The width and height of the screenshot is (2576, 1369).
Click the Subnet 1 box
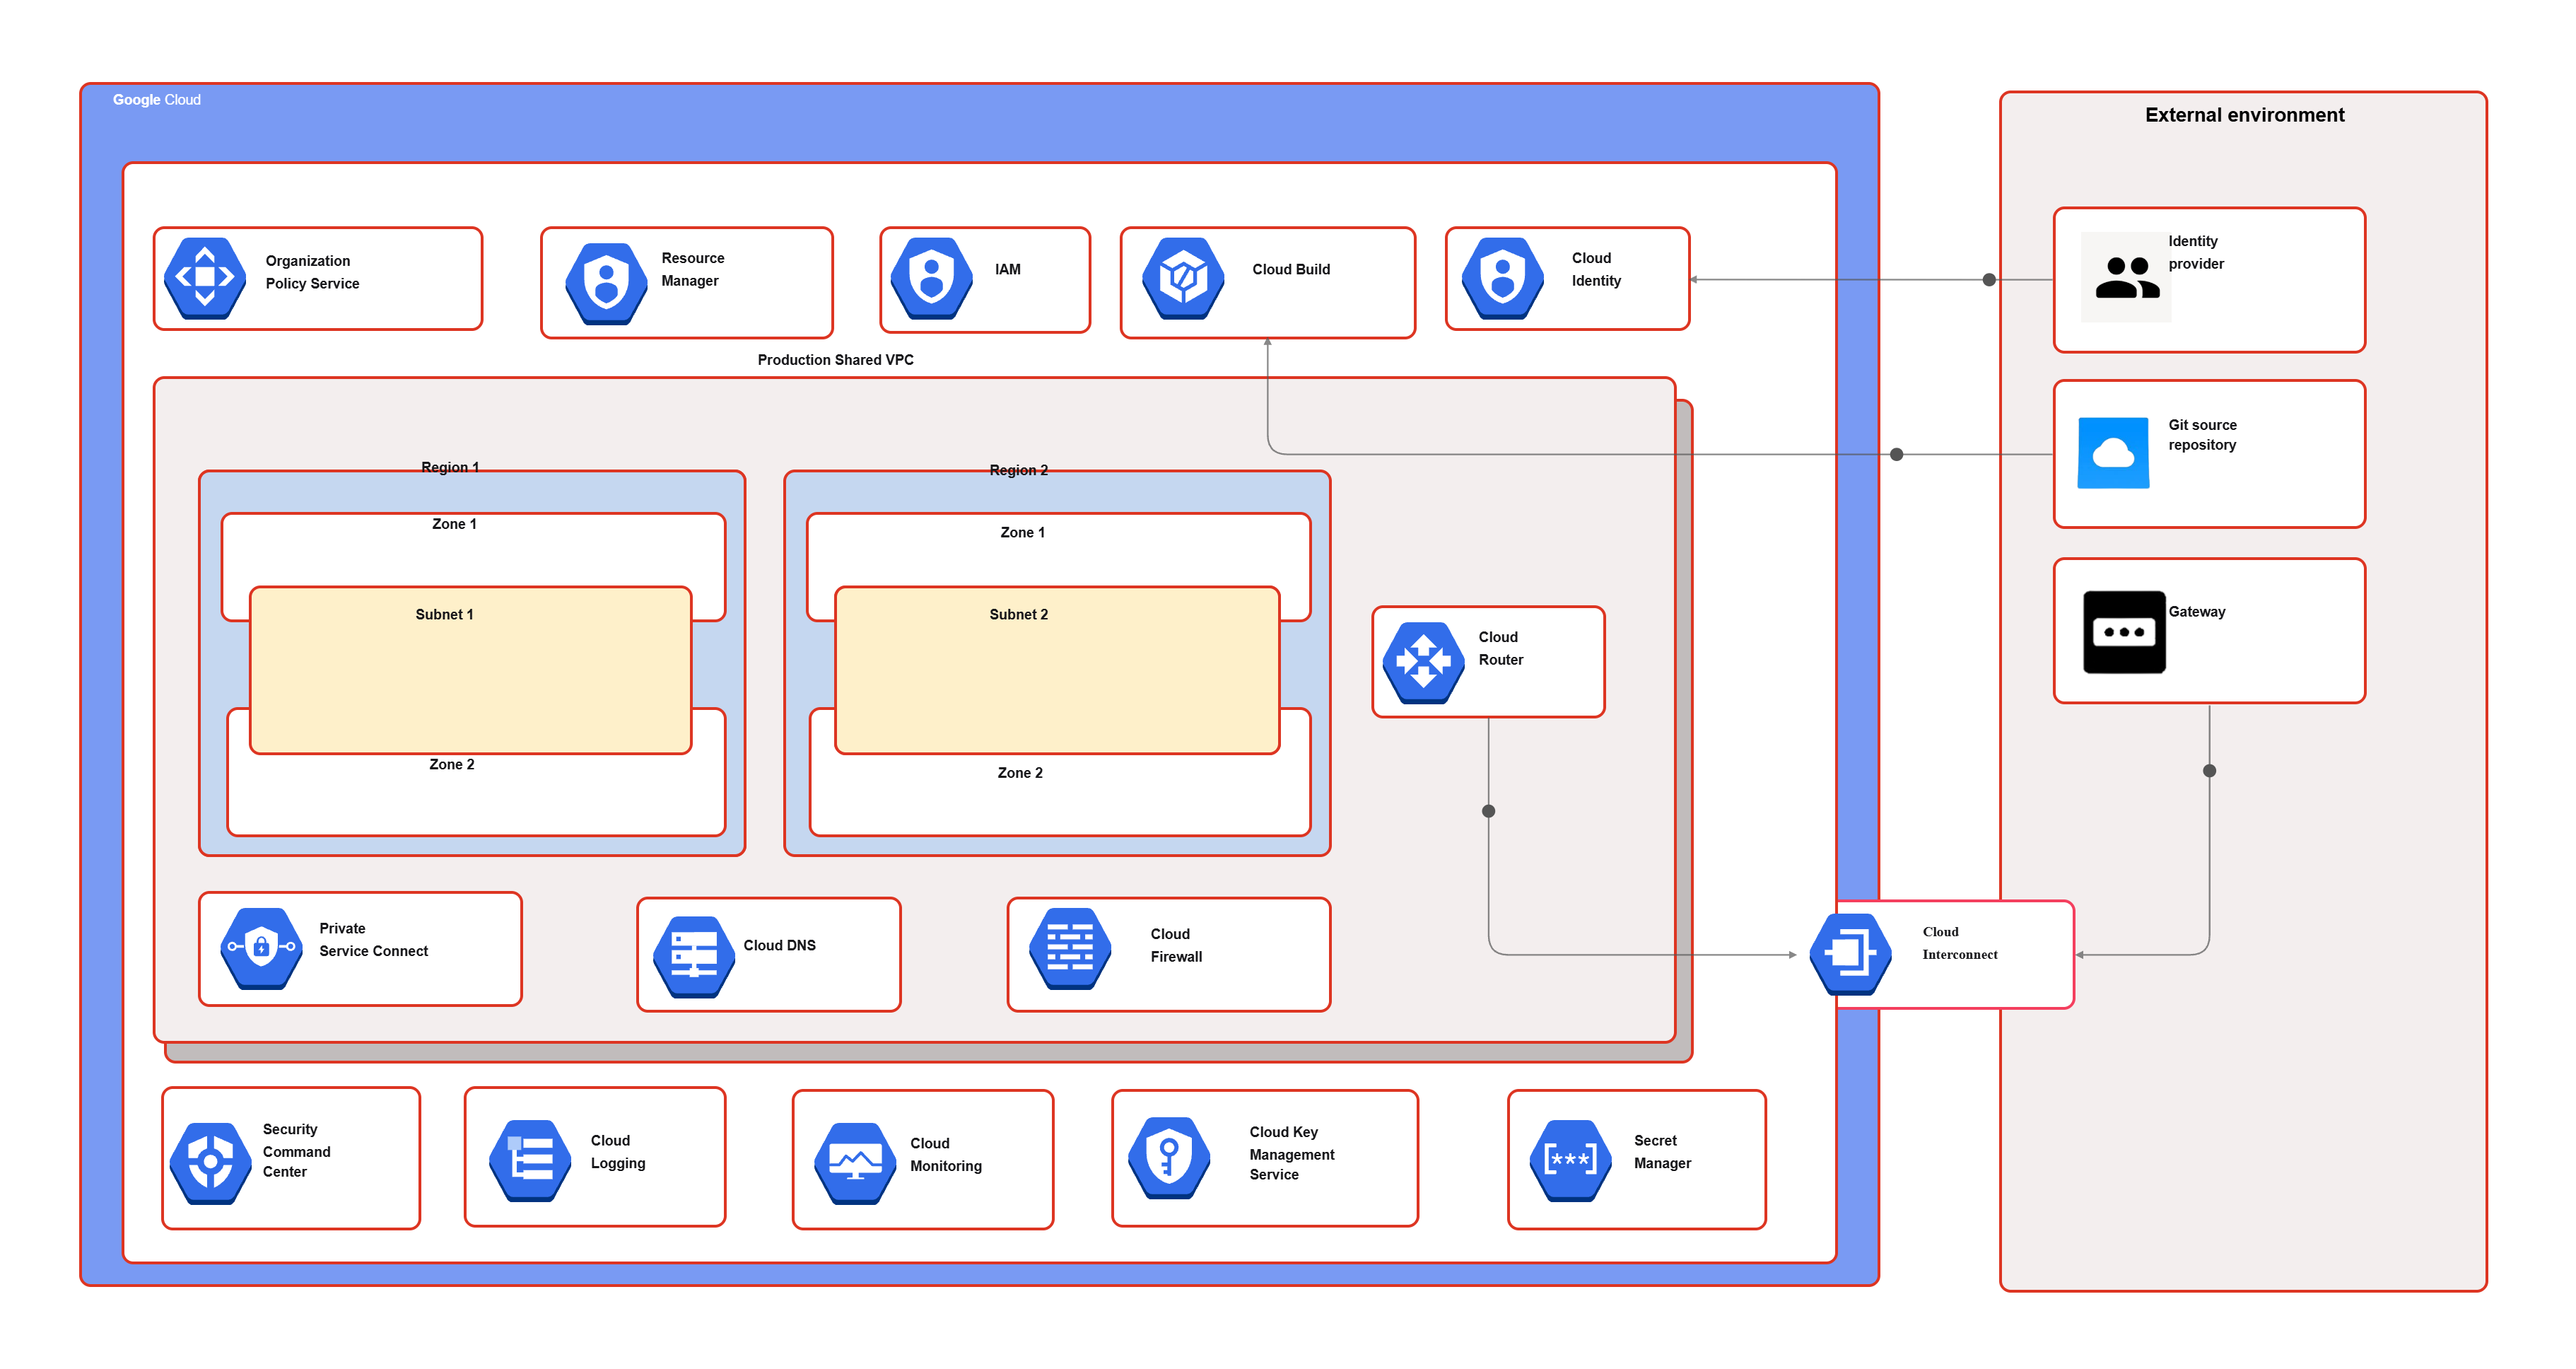coord(470,670)
